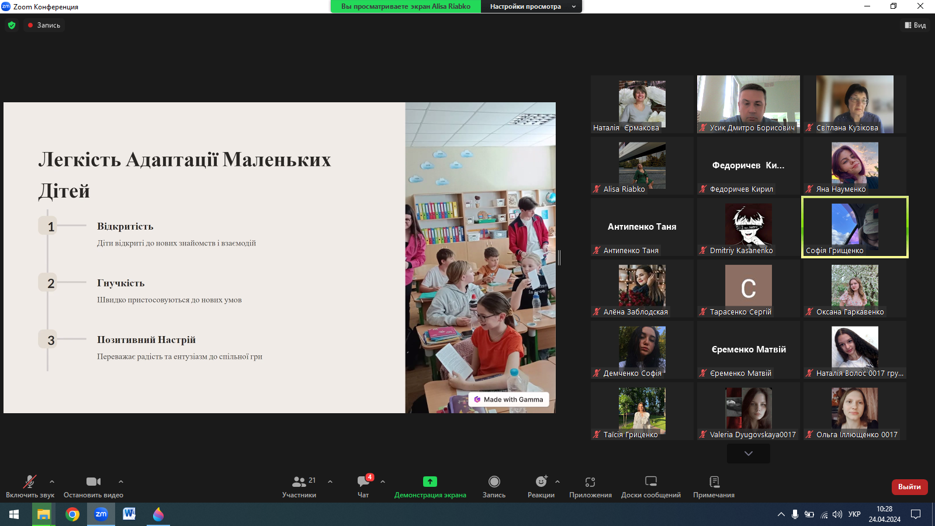Open the Windows notification center

(x=916, y=514)
